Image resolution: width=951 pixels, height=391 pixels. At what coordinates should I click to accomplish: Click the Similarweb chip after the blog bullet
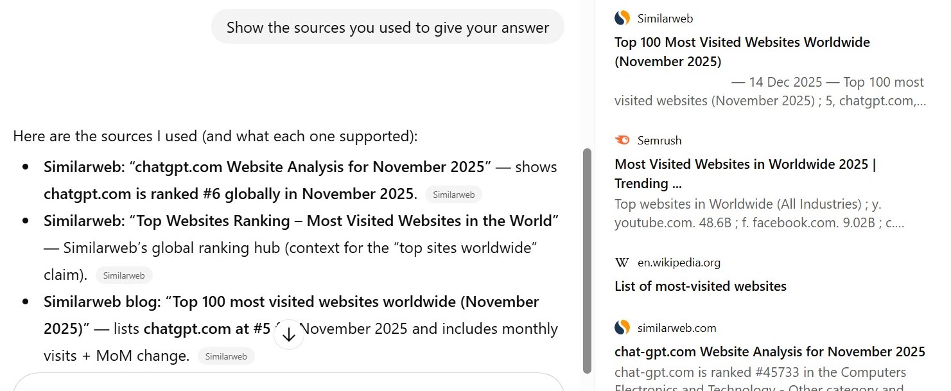click(226, 356)
